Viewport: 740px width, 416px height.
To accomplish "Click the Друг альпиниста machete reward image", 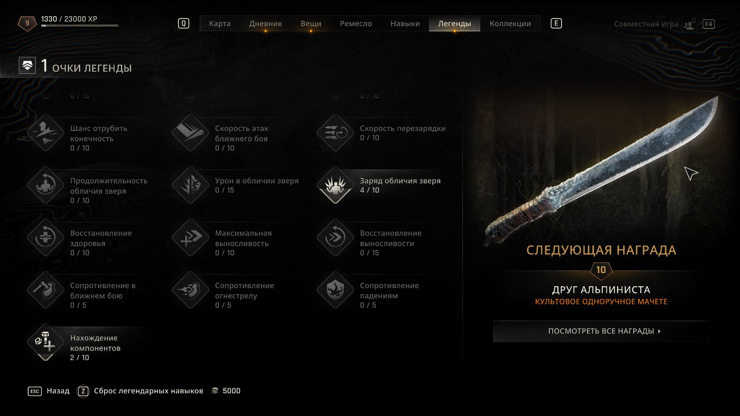I will pos(601,171).
